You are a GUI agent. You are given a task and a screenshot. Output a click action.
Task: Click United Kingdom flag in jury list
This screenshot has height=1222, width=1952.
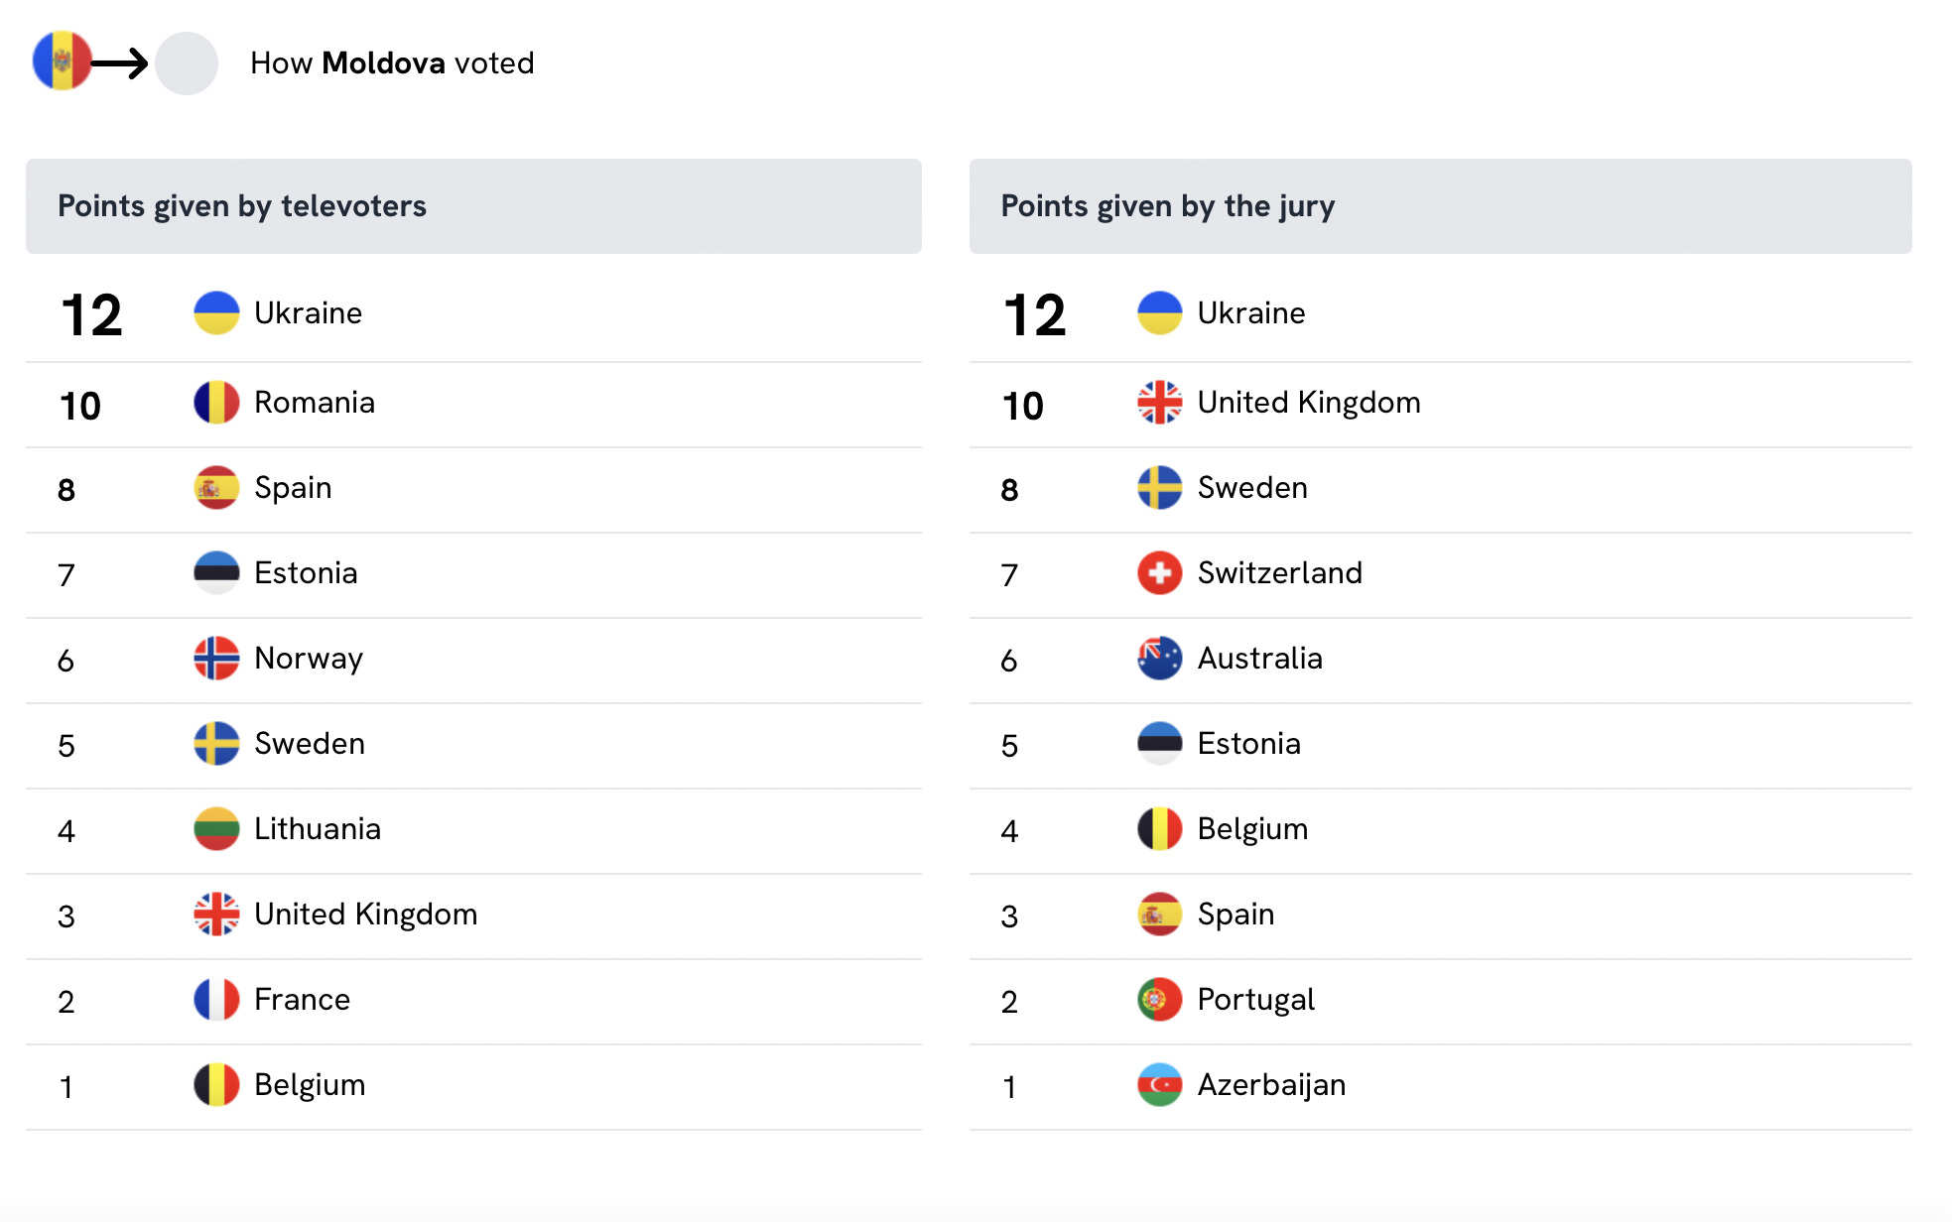click(x=1159, y=403)
